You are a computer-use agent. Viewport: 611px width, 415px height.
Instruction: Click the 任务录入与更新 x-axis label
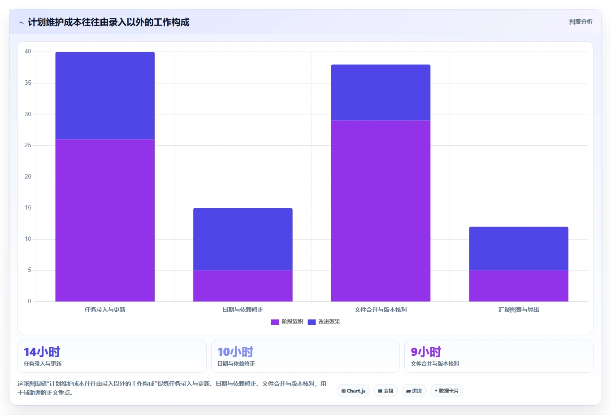(x=105, y=310)
